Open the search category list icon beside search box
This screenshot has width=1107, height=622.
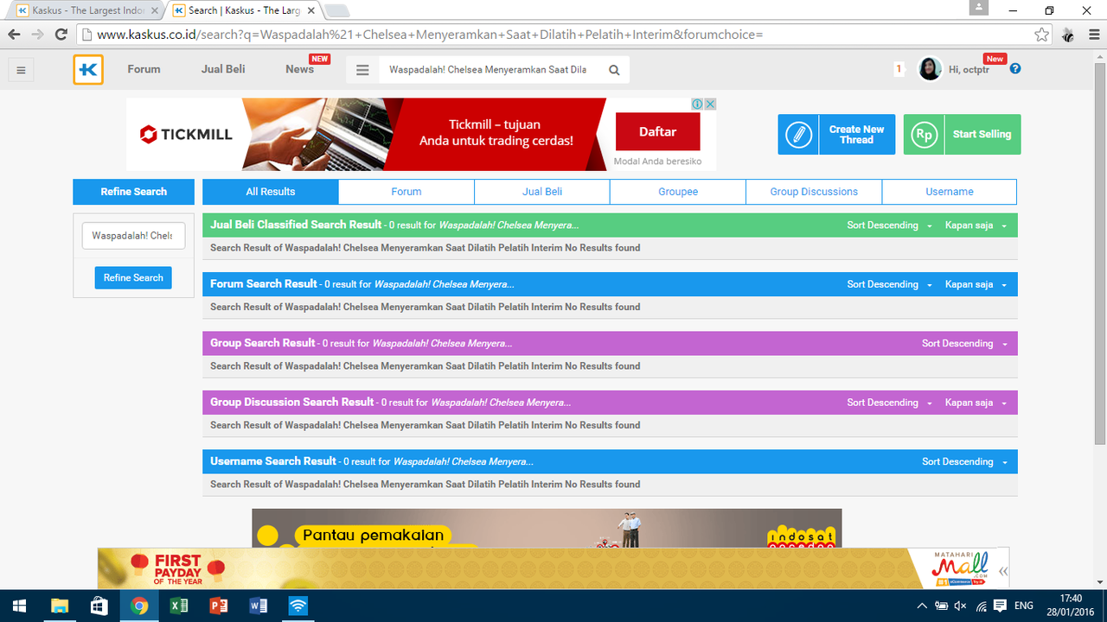[x=362, y=70]
